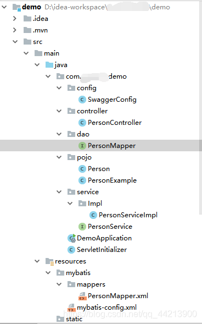The height and width of the screenshot is (324, 202).
Task: Select ServletInitializer class
Action: [x=102, y=250]
